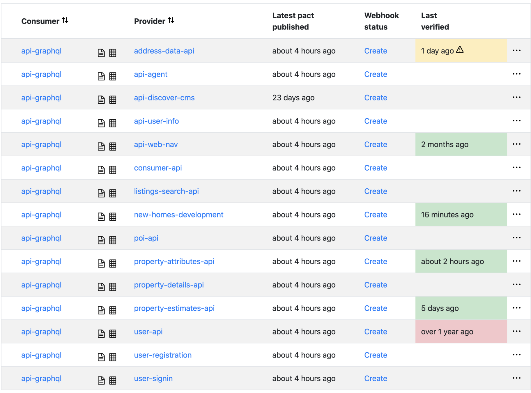Expand ellipsis menu for api-web-nav row

coord(516,144)
